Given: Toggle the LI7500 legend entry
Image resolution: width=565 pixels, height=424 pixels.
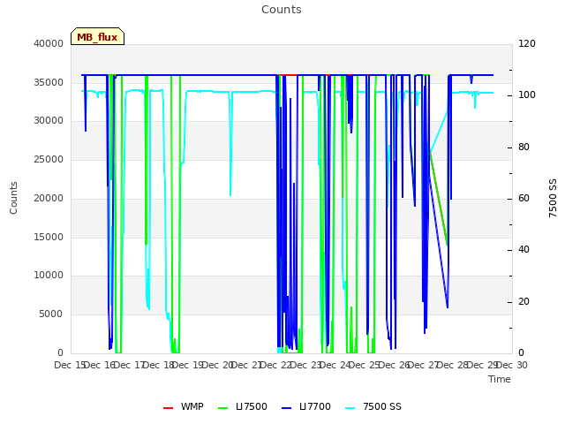Looking at the screenshot, I should coord(243,406).
